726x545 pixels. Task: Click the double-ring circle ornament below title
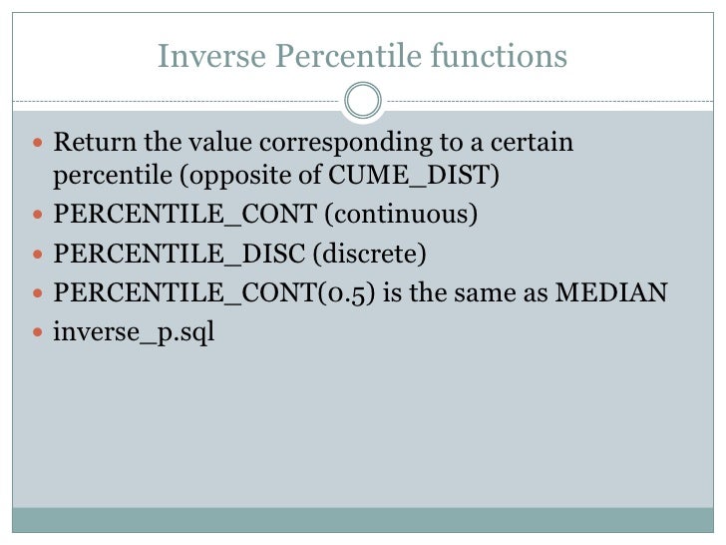click(363, 100)
